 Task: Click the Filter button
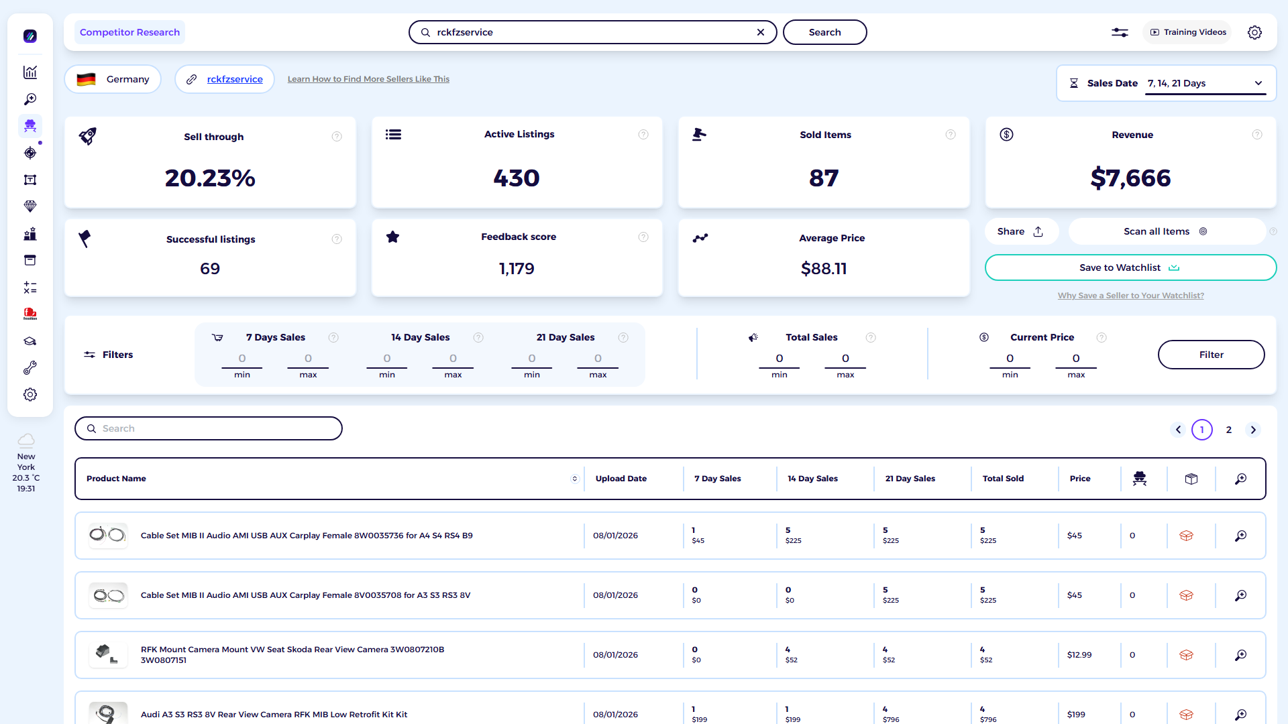point(1211,355)
